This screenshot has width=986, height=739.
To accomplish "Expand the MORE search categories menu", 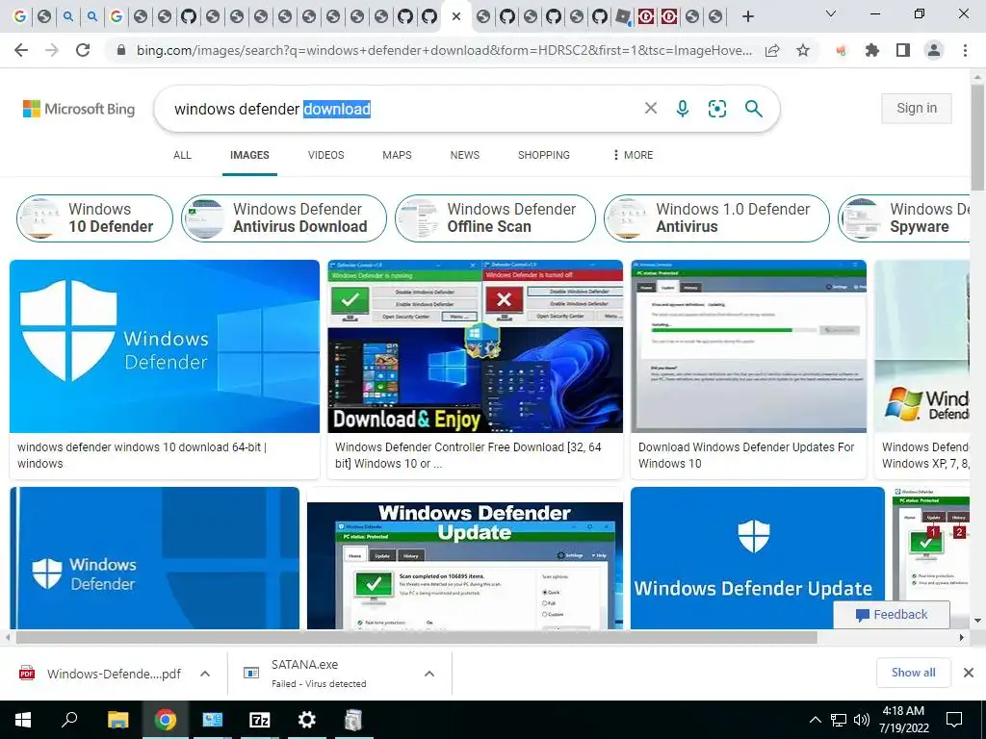I will (634, 155).
